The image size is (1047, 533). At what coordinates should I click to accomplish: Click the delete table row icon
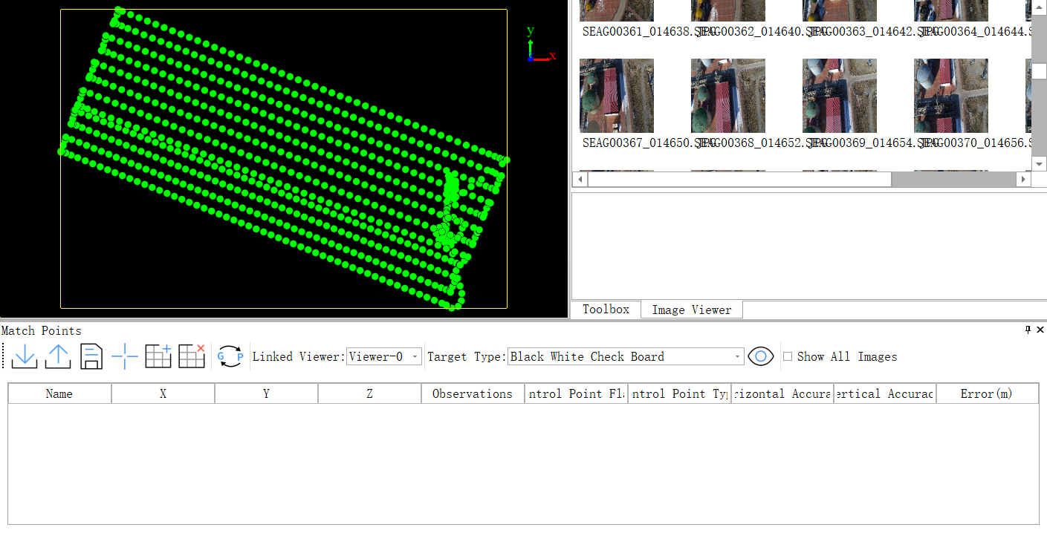pos(192,357)
